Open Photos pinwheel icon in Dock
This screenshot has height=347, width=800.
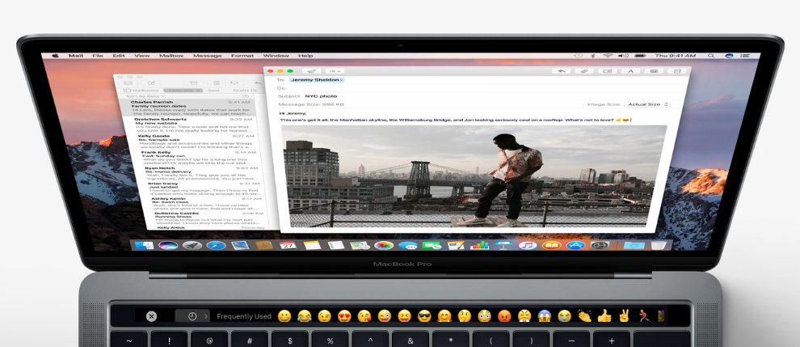click(x=384, y=245)
